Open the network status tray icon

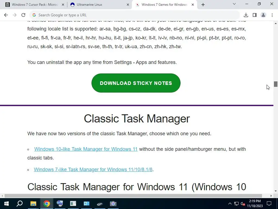point(236,204)
